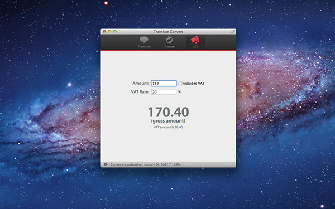Close the Translate Convert window
This screenshot has width=335, height=209.
coord(104,32)
